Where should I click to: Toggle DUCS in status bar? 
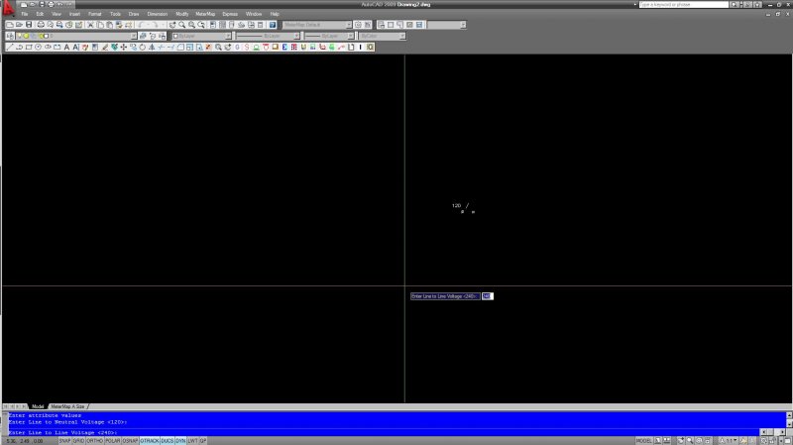click(167, 441)
